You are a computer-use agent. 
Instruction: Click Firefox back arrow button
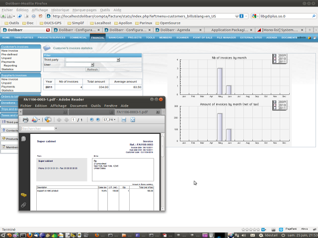[3, 16]
